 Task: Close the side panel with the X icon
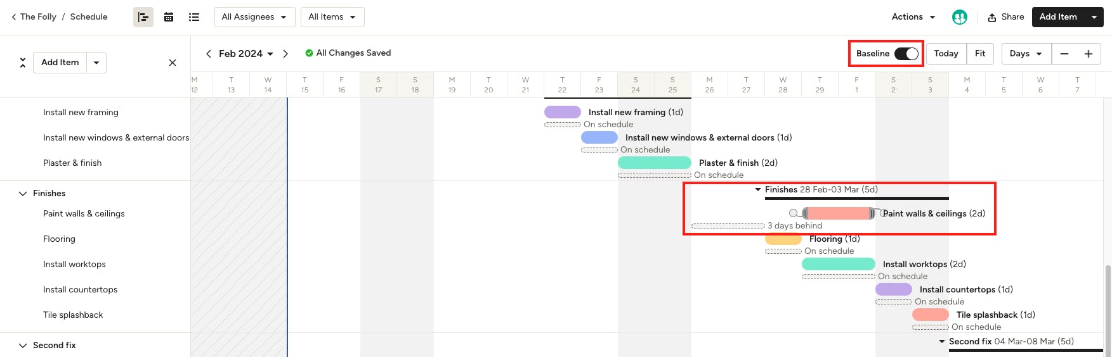point(173,63)
